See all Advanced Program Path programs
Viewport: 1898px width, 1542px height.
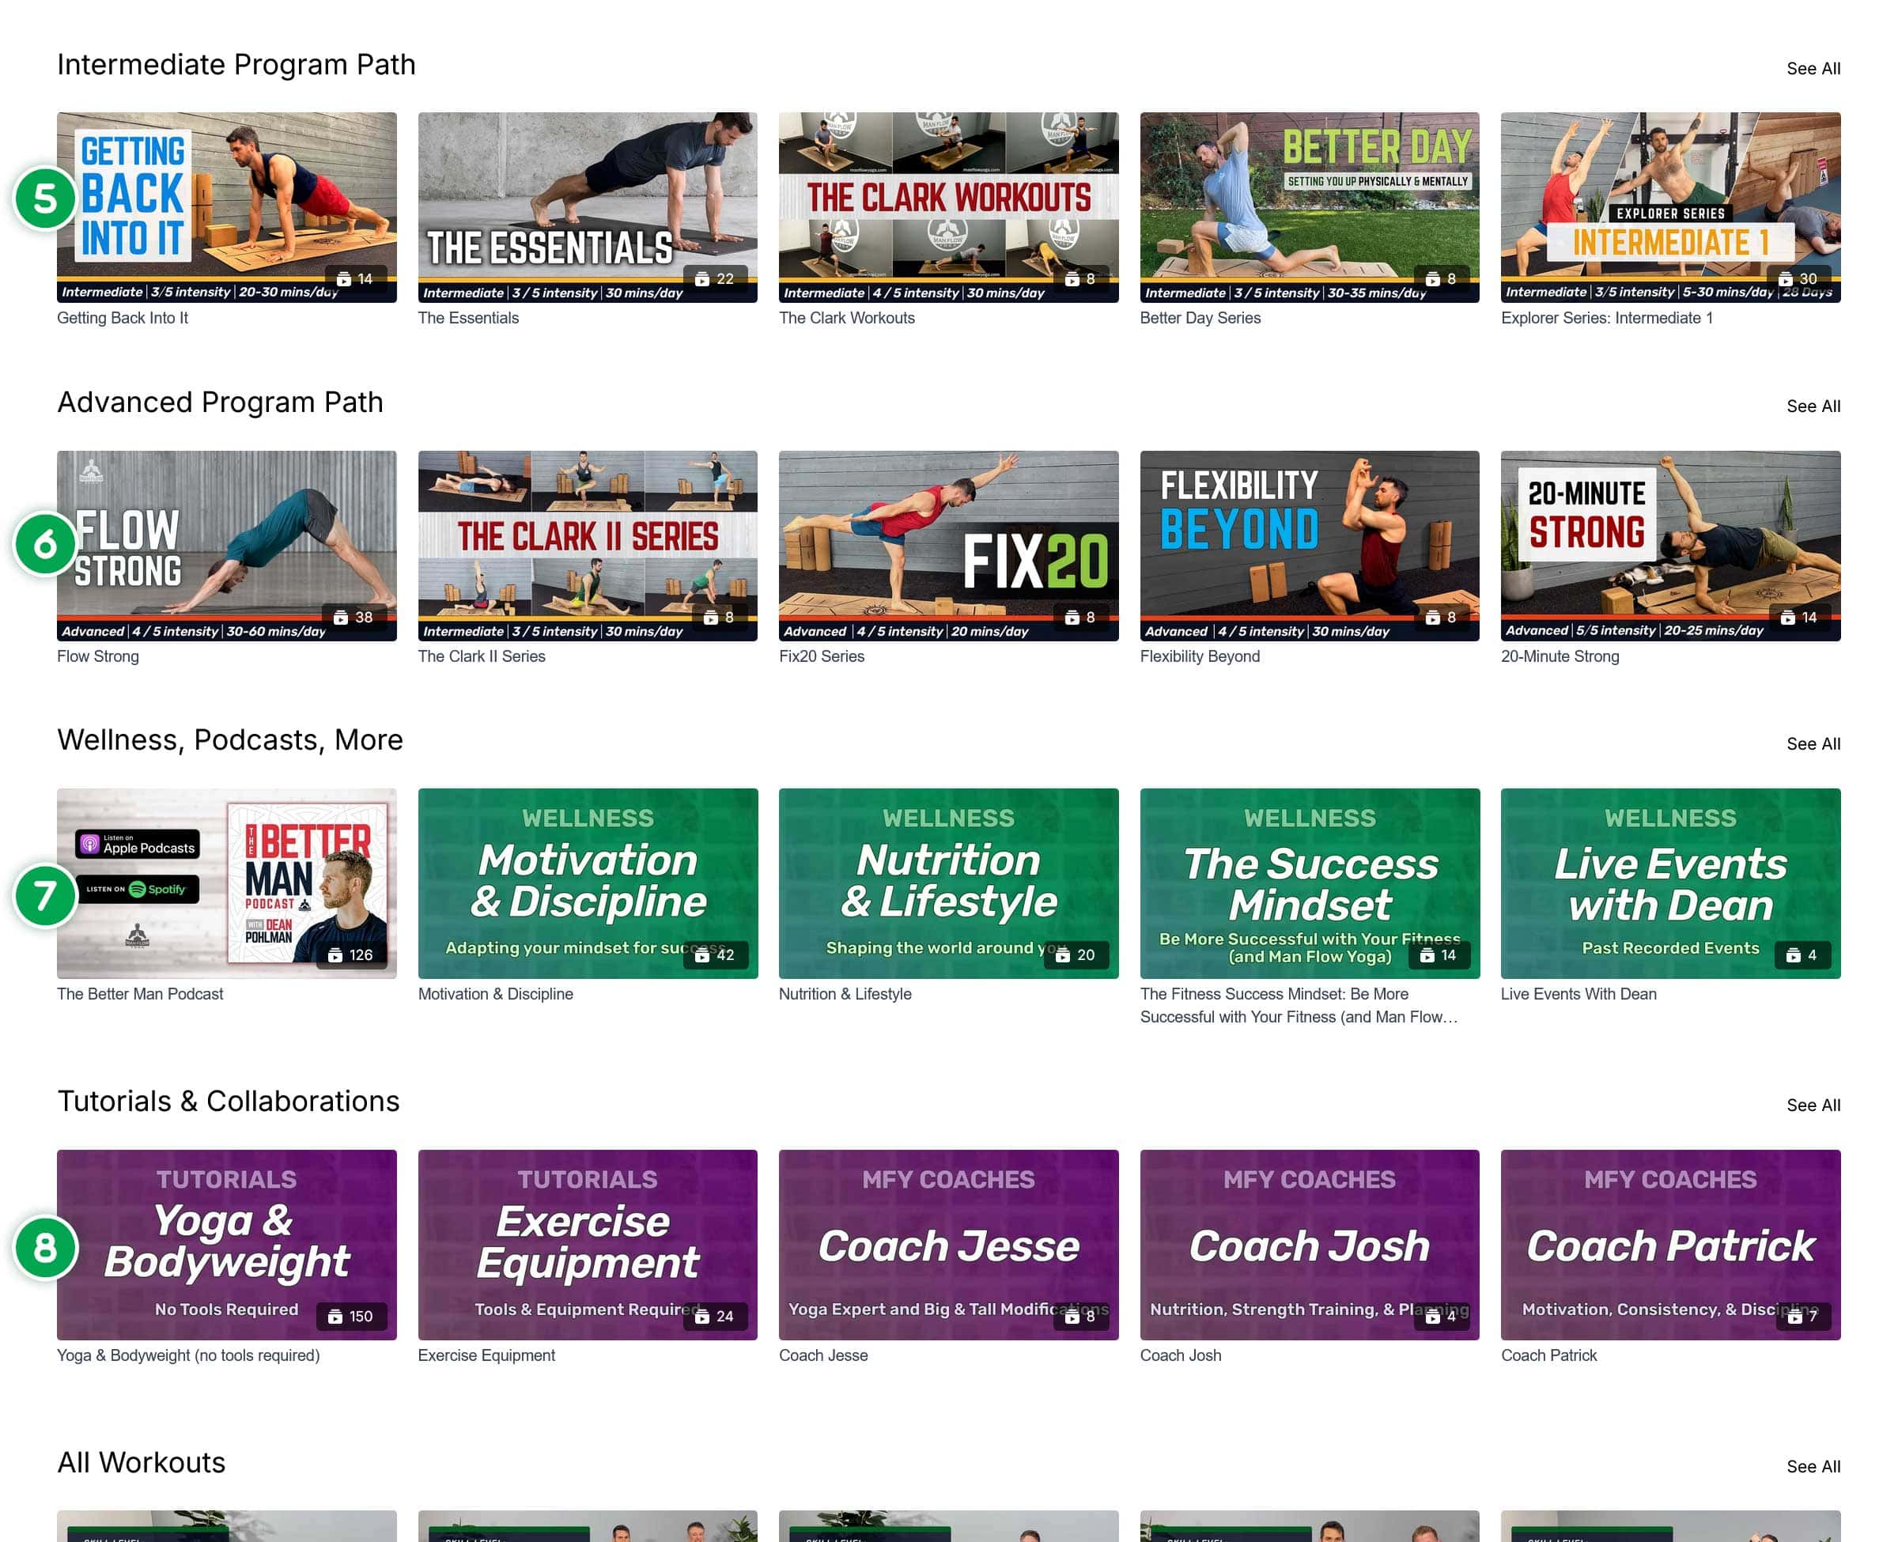1812,406
